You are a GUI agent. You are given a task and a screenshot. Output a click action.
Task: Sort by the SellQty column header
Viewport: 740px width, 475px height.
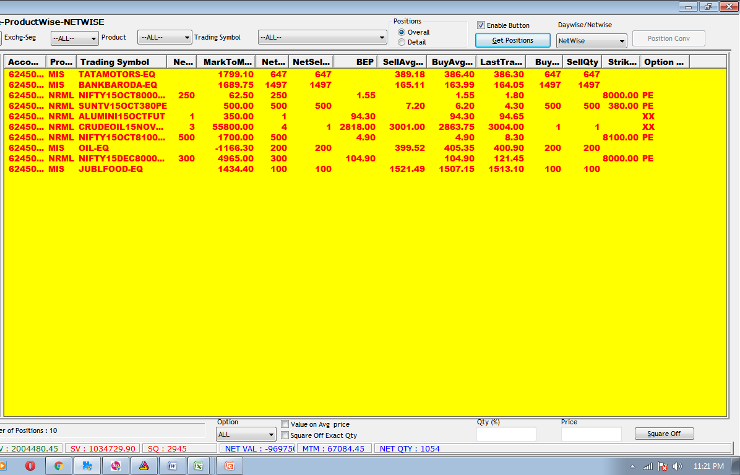click(582, 62)
